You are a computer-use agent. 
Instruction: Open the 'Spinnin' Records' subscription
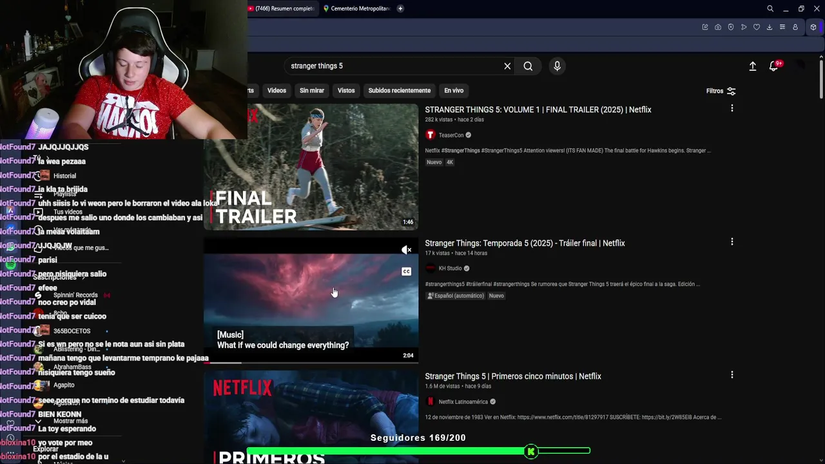coord(75,295)
